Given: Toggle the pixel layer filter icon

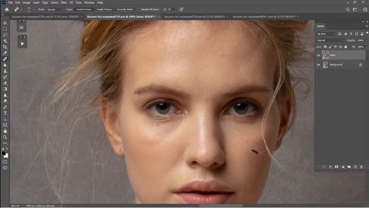Looking at the screenshot, I should tap(340, 34).
